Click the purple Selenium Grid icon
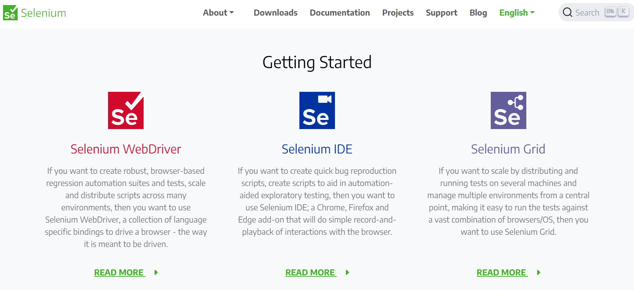This screenshot has height=290, width=634. pyautogui.click(x=508, y=110)
